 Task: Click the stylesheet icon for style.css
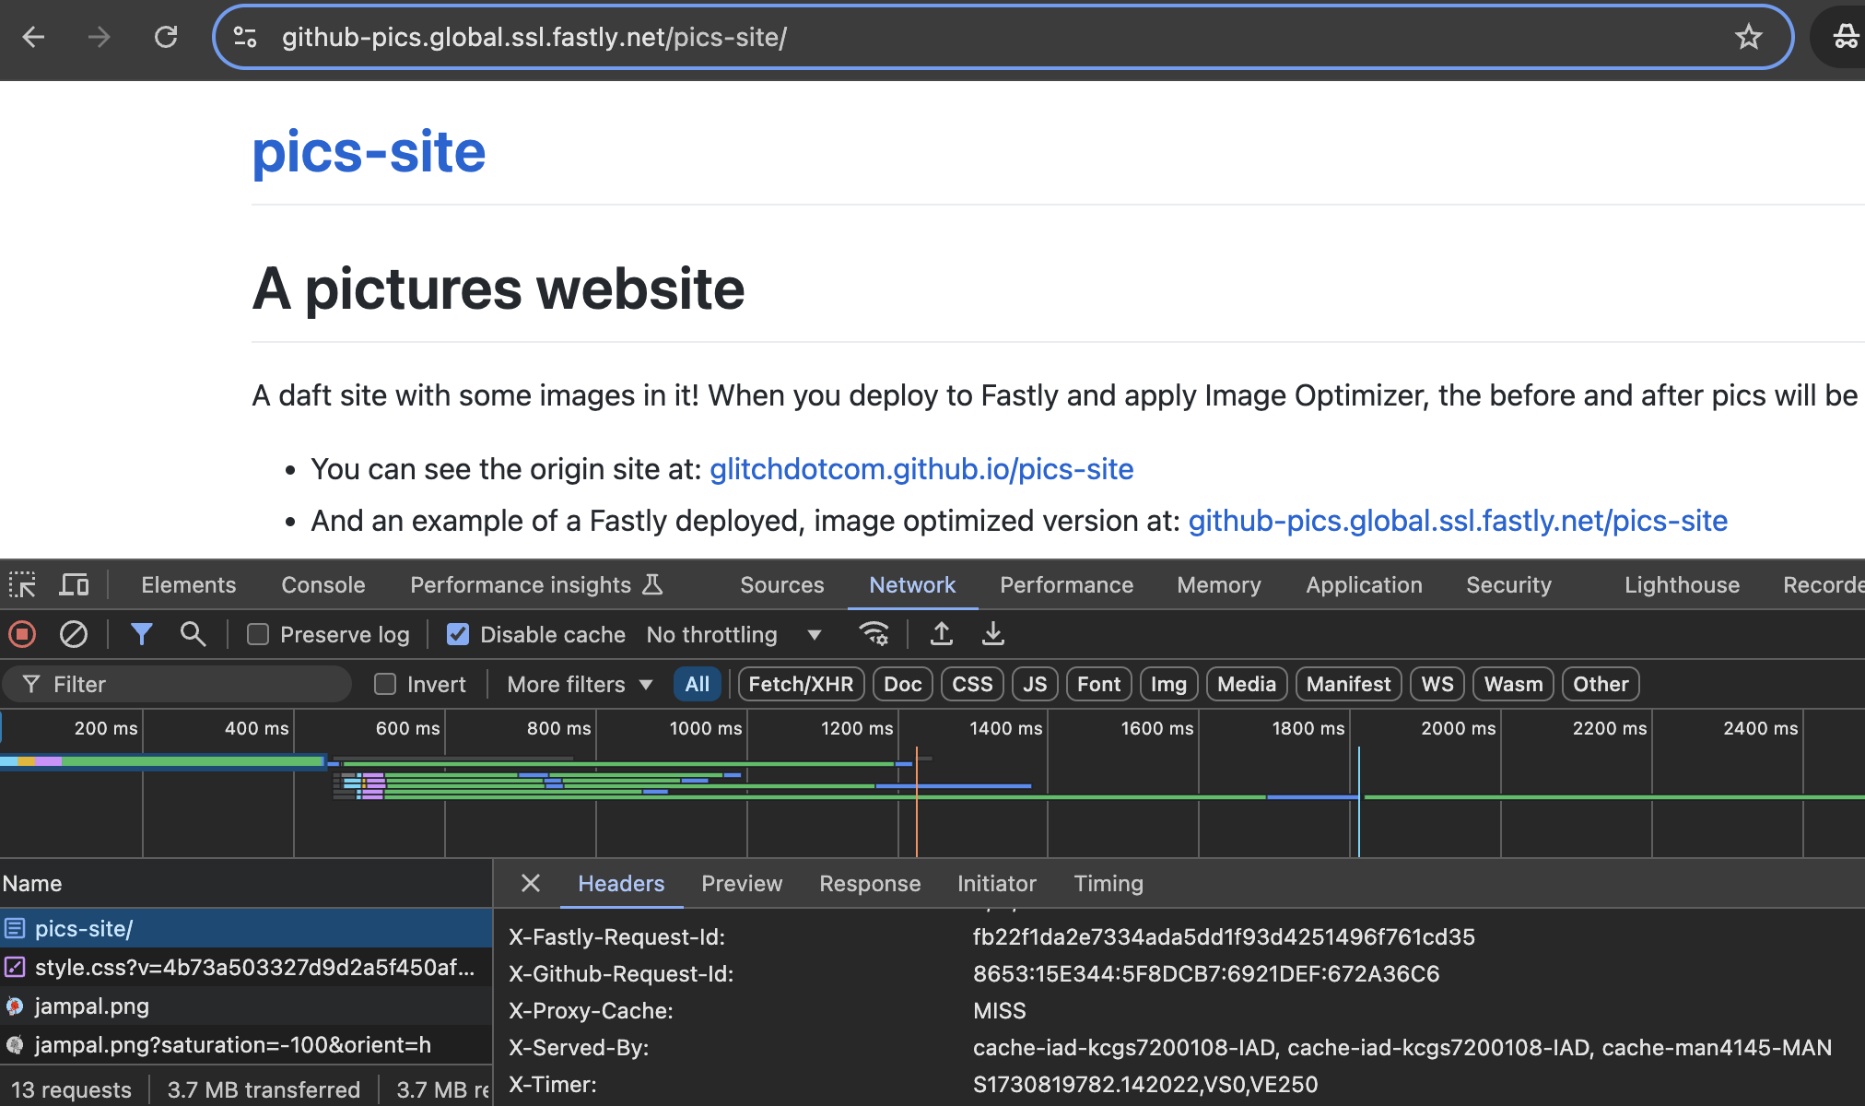pos(15,967)
